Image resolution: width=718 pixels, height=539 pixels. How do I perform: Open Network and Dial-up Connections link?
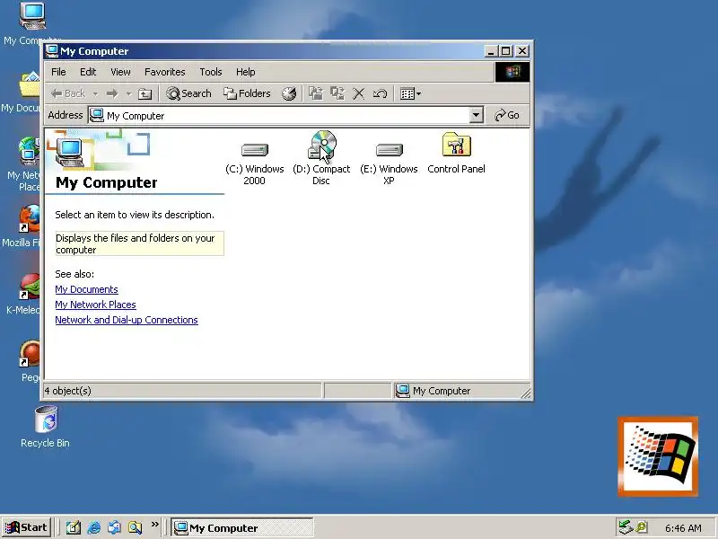click(127, 320)
